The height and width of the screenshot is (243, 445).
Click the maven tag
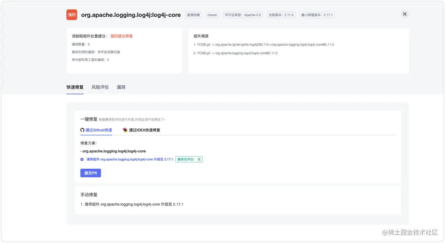pyautogui.click(x=212, y=15)
